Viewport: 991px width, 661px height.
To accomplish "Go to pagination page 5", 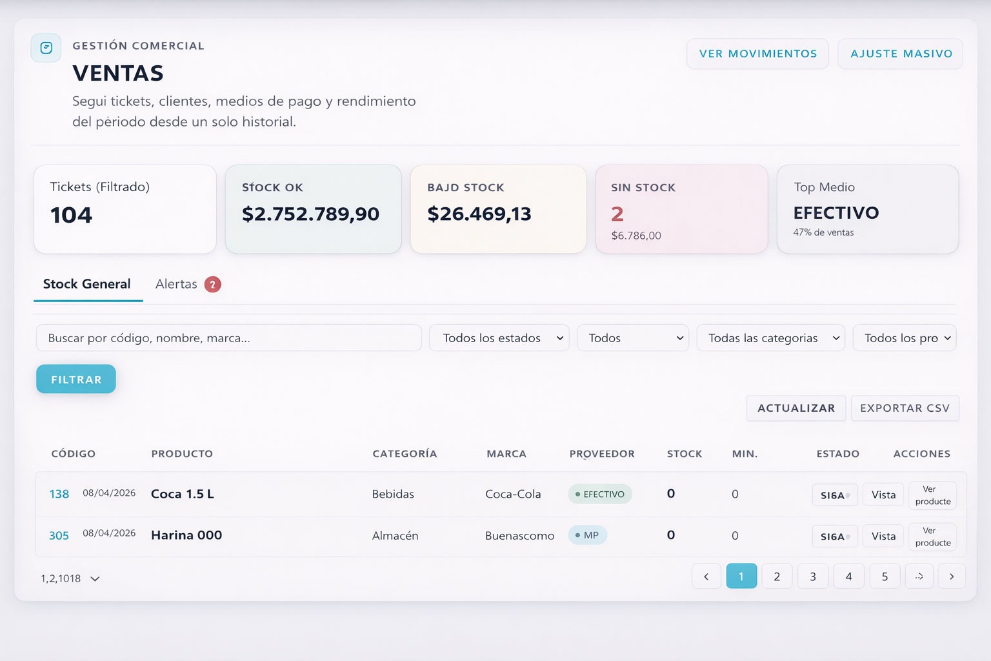I will [885, 576].
